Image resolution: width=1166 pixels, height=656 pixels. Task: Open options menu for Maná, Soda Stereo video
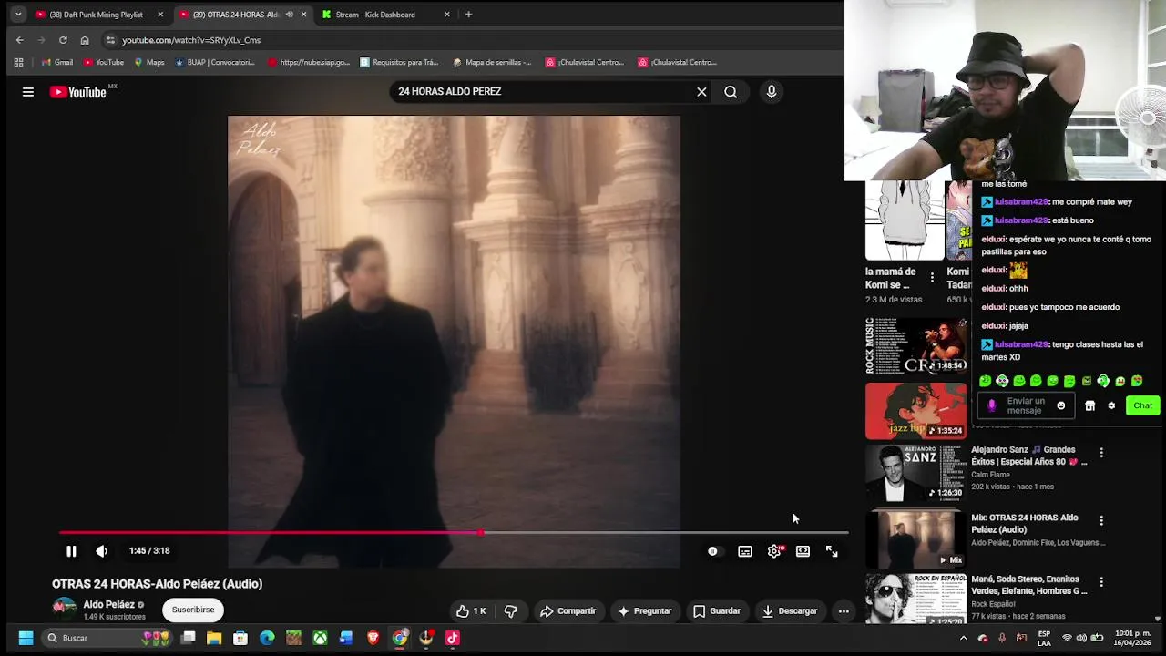1101,582
